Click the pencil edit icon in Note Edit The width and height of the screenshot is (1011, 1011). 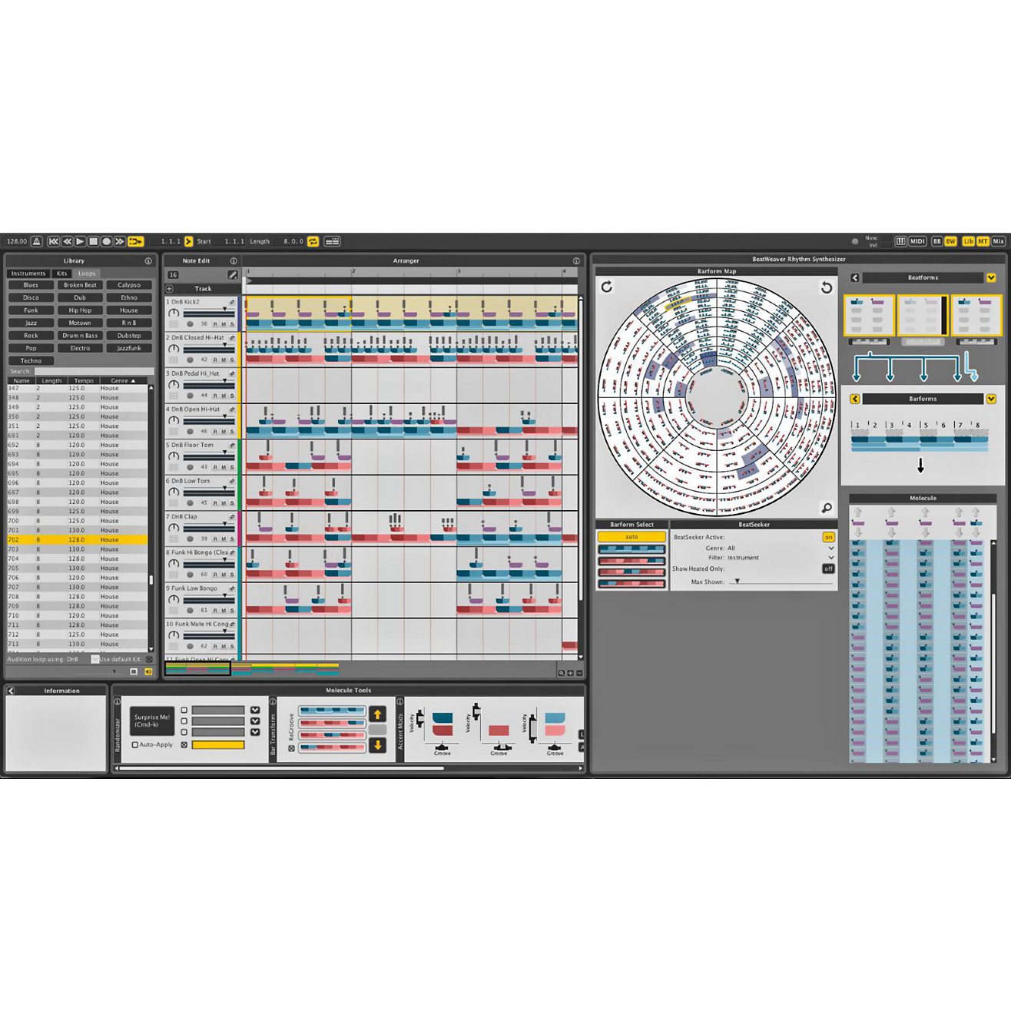tap(232, 275)
